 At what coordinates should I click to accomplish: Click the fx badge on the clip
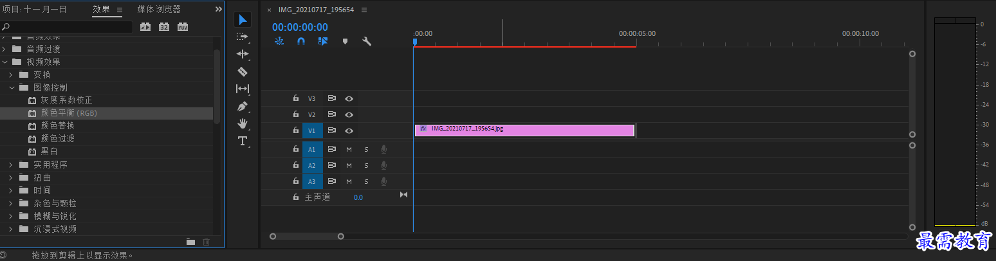coord(423,129)
